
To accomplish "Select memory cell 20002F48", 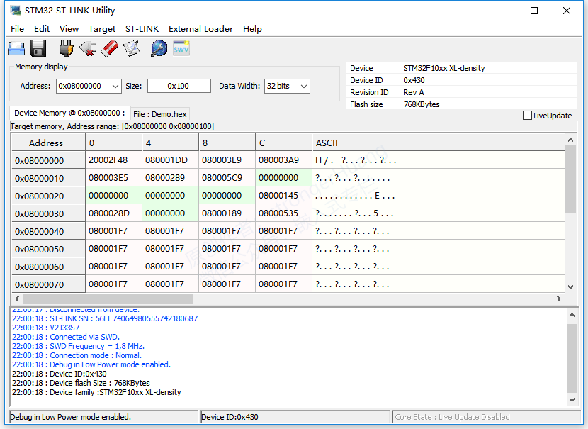I will click(113, 160).
